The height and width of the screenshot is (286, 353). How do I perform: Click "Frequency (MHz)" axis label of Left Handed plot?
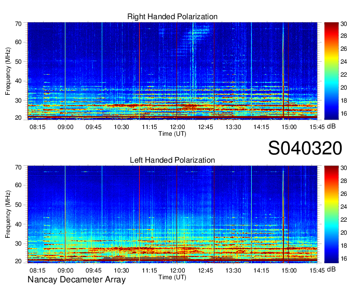pos(8,214)
